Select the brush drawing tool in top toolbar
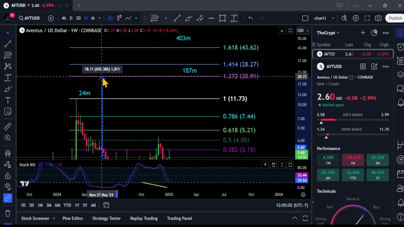The width and height of the screenshot is (404, 227). click(x=188, y=18)
